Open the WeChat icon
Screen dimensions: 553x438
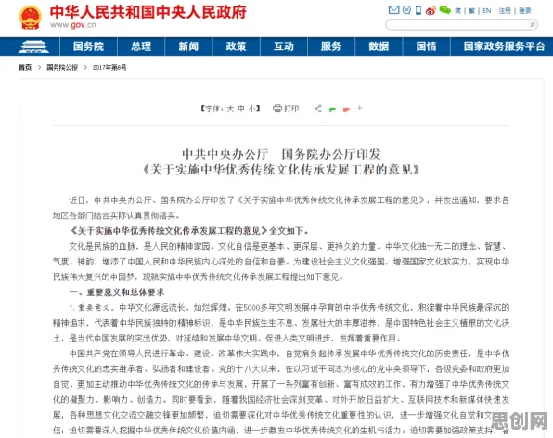(445, 10)
